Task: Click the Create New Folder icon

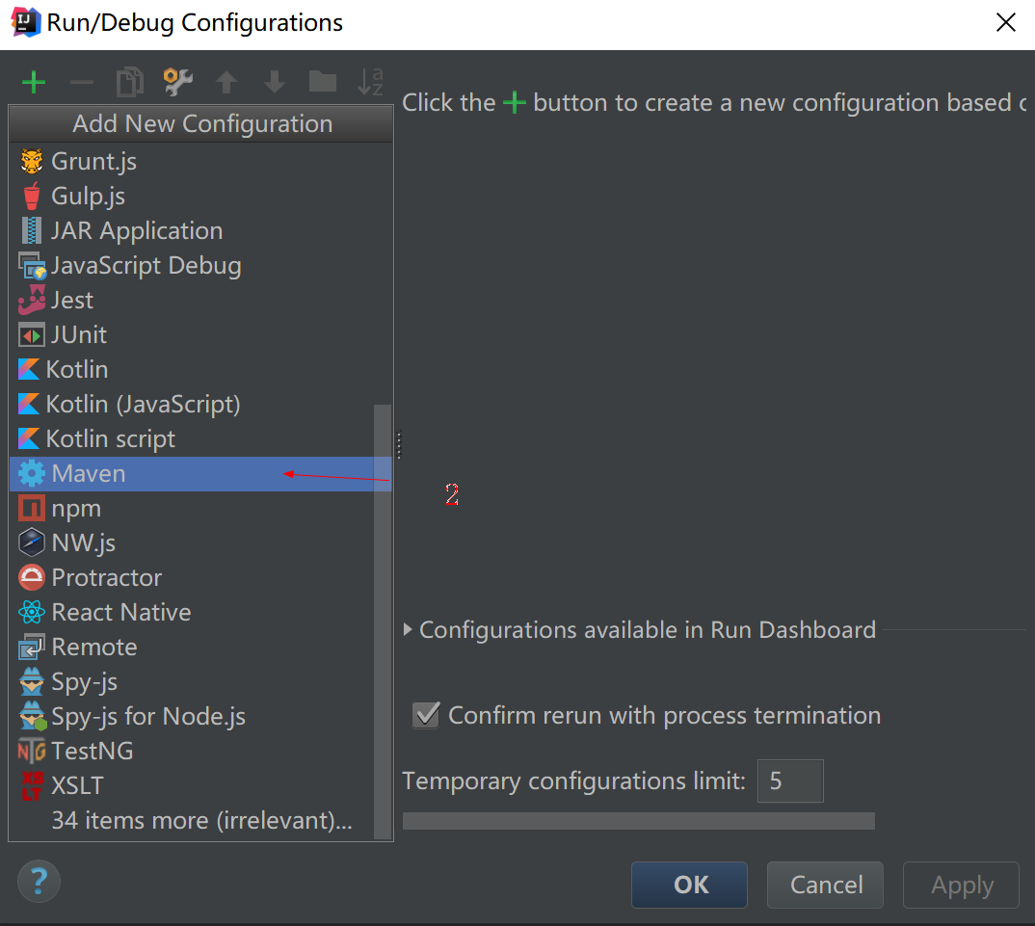Action: 323,82
